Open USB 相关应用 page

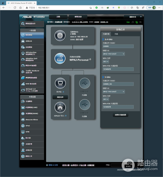tap(32, 84)
